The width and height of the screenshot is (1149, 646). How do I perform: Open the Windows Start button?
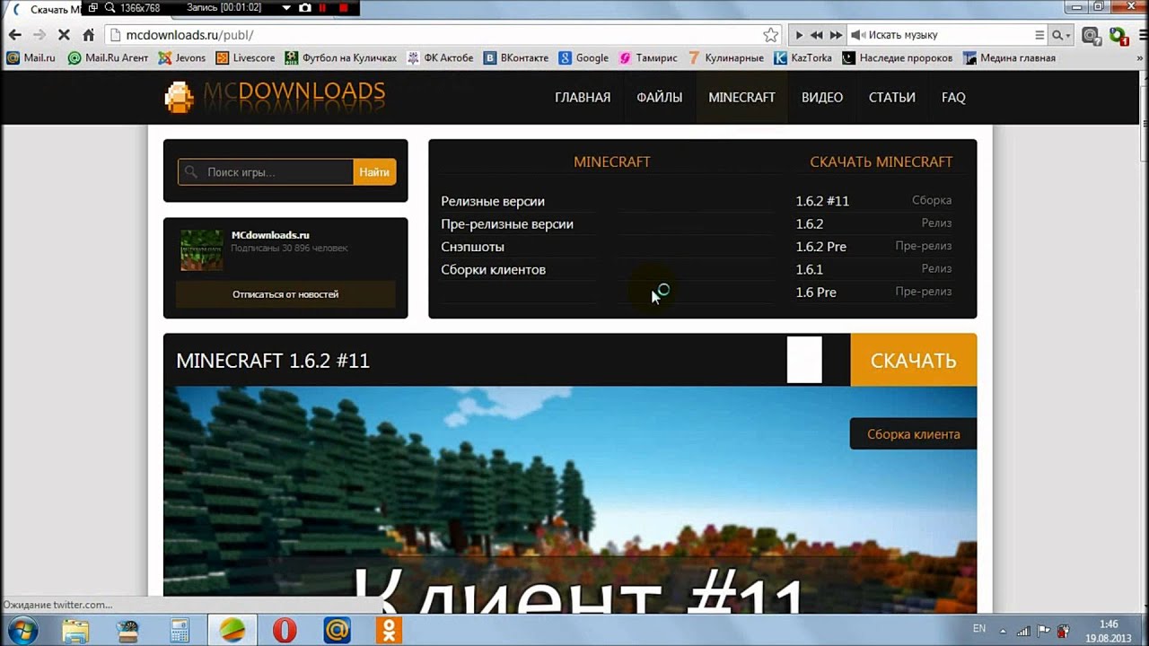pyautogui.click(x=22, y=630)
